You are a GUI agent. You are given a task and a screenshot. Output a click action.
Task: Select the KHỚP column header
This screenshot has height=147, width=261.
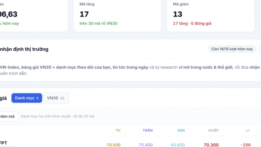(213, 130)
